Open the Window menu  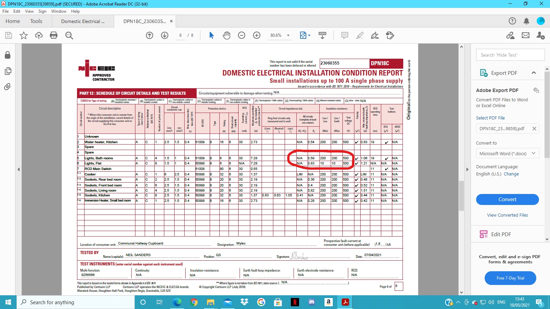pyautogui.click(x=59, y=11)
